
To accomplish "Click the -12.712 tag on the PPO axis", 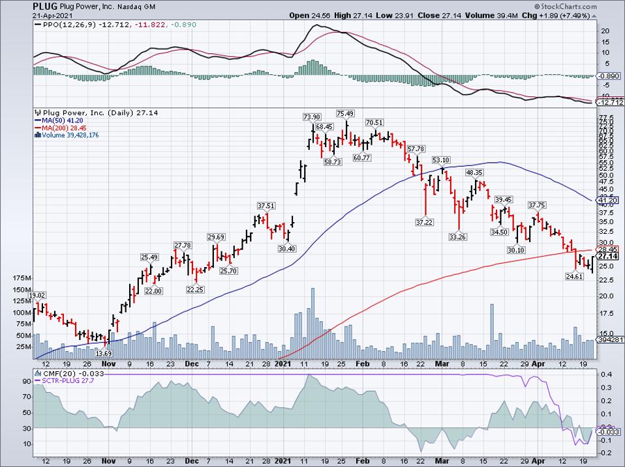I will click(x=610, y=102).
